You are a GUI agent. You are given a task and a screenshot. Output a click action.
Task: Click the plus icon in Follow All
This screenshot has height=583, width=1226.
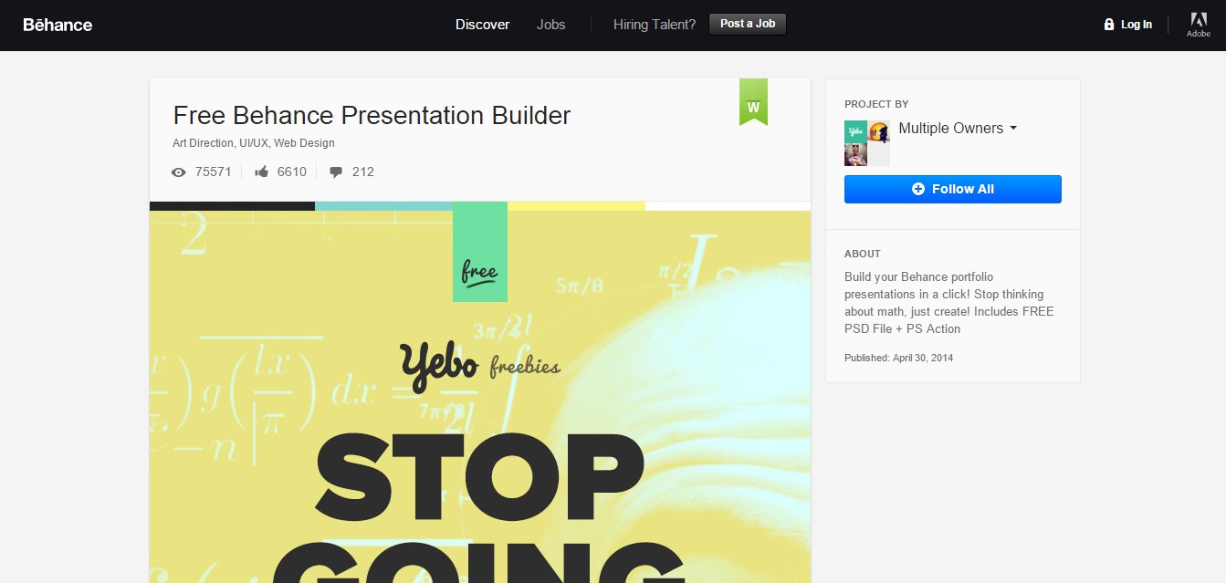coord(918,189)
